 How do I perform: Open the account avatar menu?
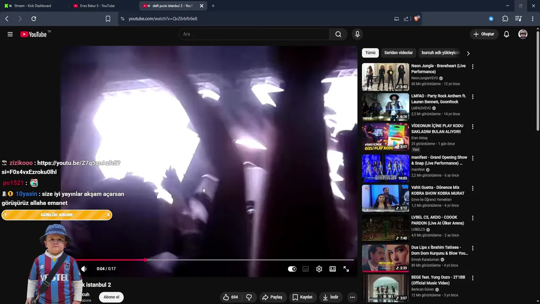pos(523,34)
